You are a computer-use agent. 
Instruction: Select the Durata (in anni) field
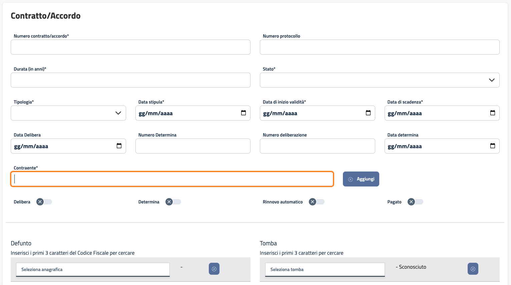[130, 80]
